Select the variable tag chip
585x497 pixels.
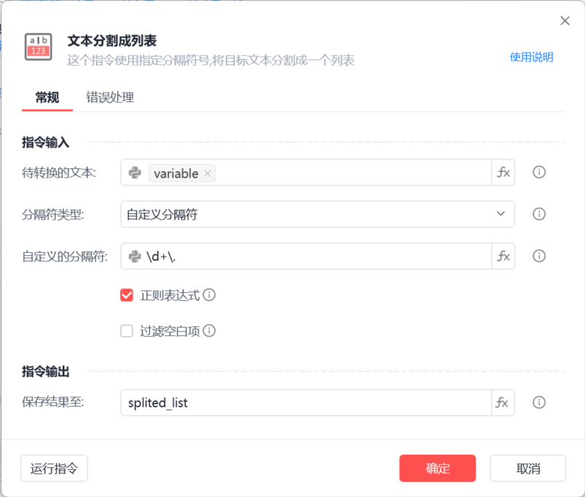[x=182, y=173]
